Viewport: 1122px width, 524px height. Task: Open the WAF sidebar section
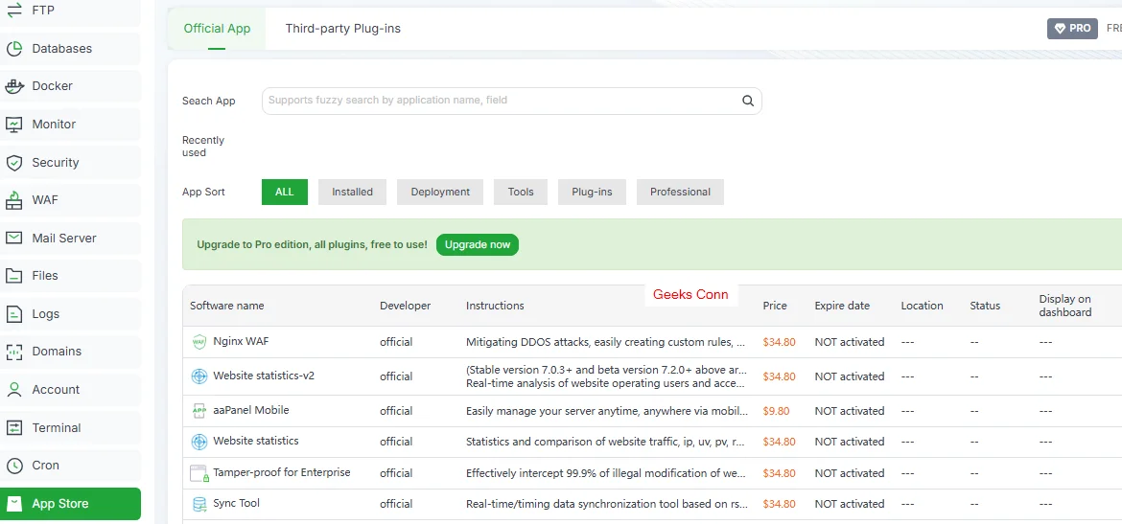(x=44, y=200)
